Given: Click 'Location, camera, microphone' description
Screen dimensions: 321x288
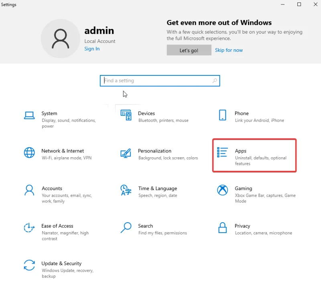Looking at the screenshot, I should (x=264, y=233).
